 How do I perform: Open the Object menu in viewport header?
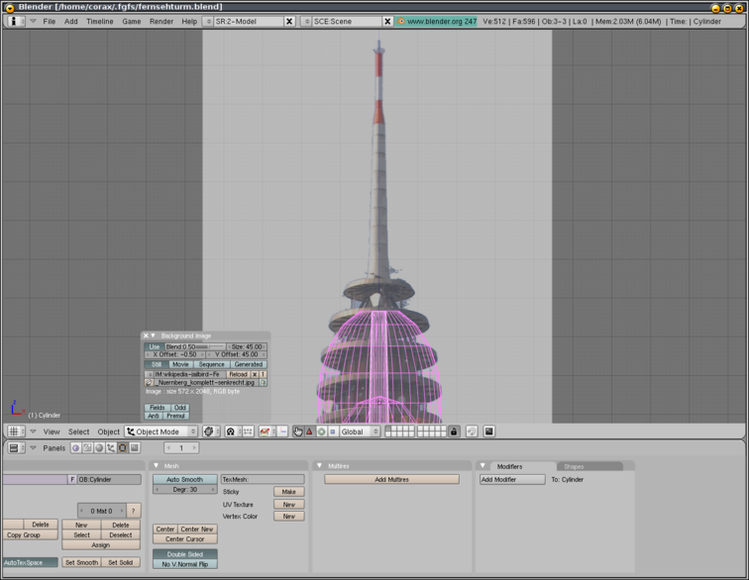108,432
